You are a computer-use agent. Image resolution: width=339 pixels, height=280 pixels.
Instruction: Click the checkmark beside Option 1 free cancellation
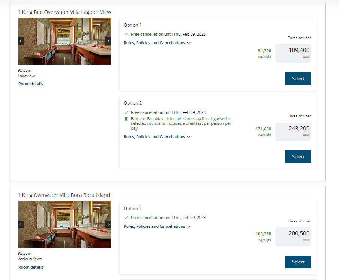click(x=126, y=34)
